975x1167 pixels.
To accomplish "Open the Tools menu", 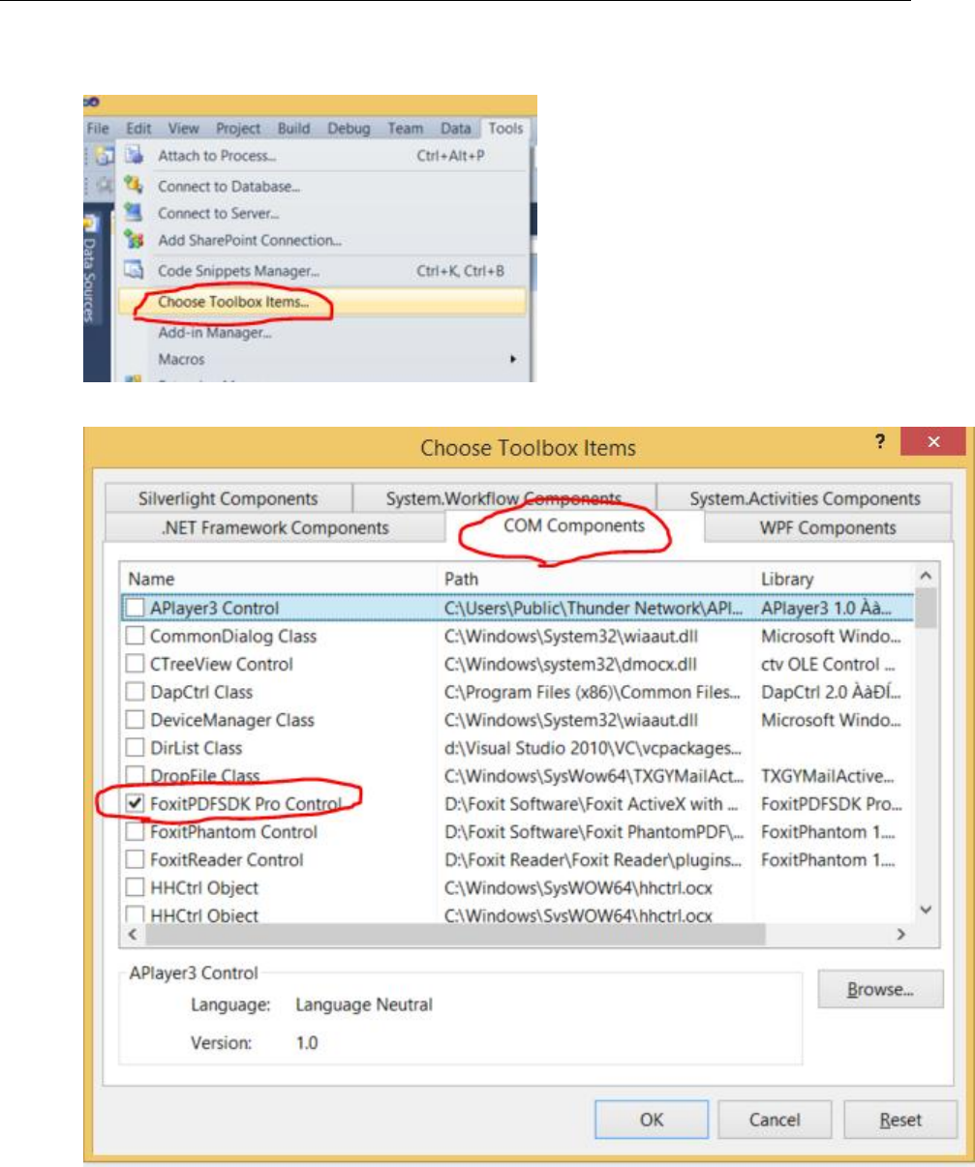I will click(505, 128).
